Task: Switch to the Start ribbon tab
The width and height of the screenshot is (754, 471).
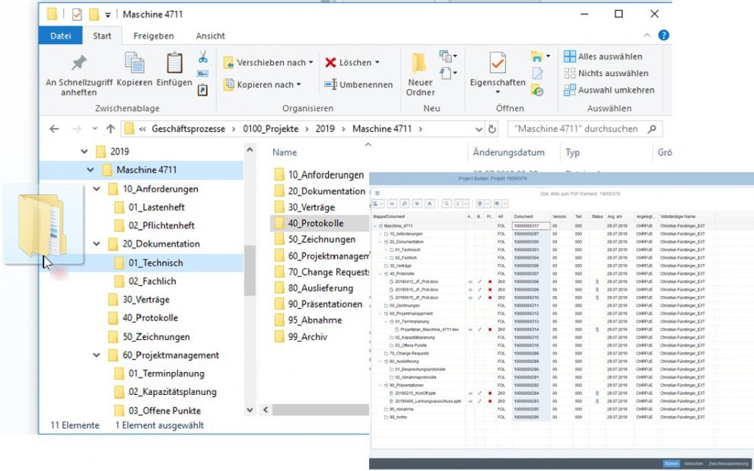Action: point(102,36)
